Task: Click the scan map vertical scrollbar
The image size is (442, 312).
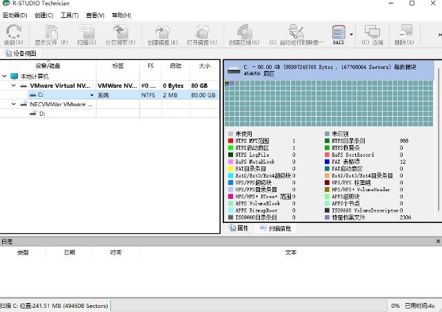Action: (439, 139)
